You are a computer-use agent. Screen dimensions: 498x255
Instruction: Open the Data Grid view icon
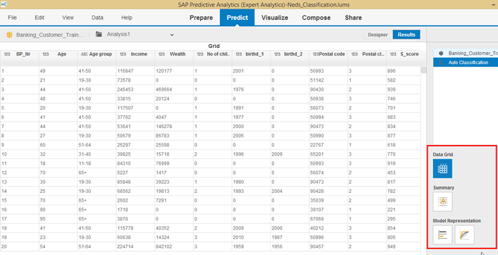pos(443,168)
